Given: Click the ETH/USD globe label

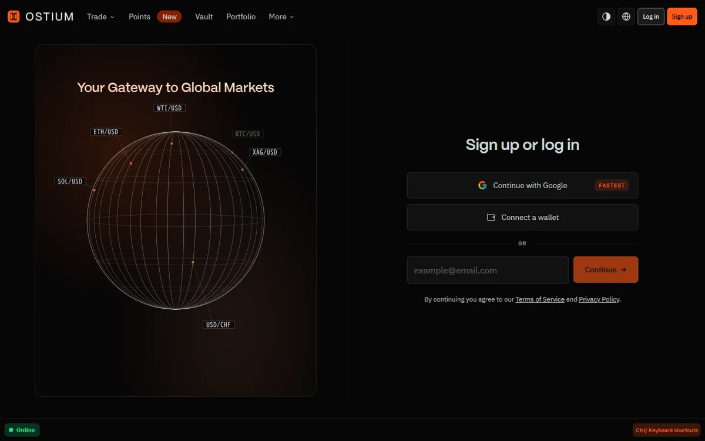Looking at the screenshot, I should [106, 132].
